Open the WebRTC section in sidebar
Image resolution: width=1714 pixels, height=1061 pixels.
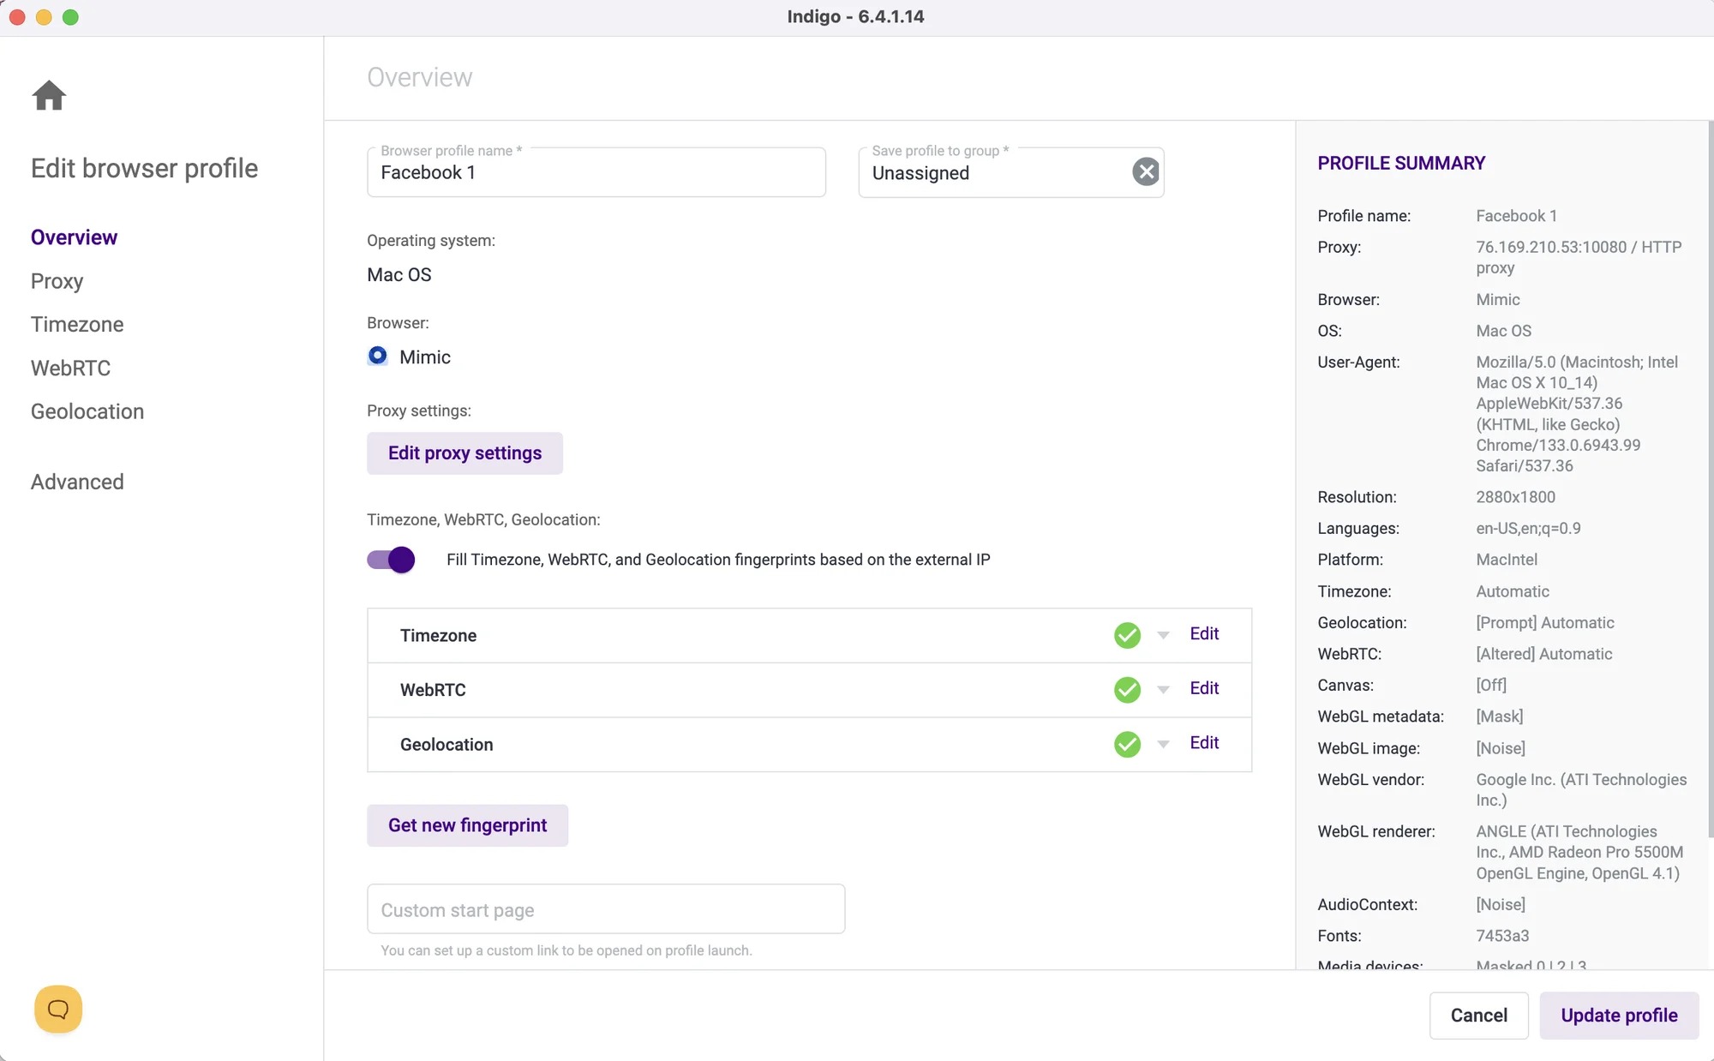[x=70, y=368]
